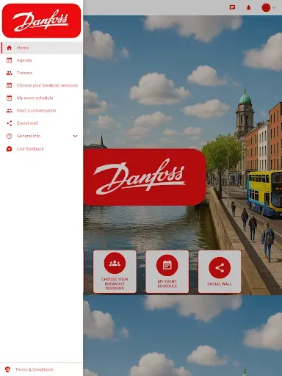Open General Info menu item label
Image resolution: width=282 pixels, height=376 pixels.
tap(29, 136)
